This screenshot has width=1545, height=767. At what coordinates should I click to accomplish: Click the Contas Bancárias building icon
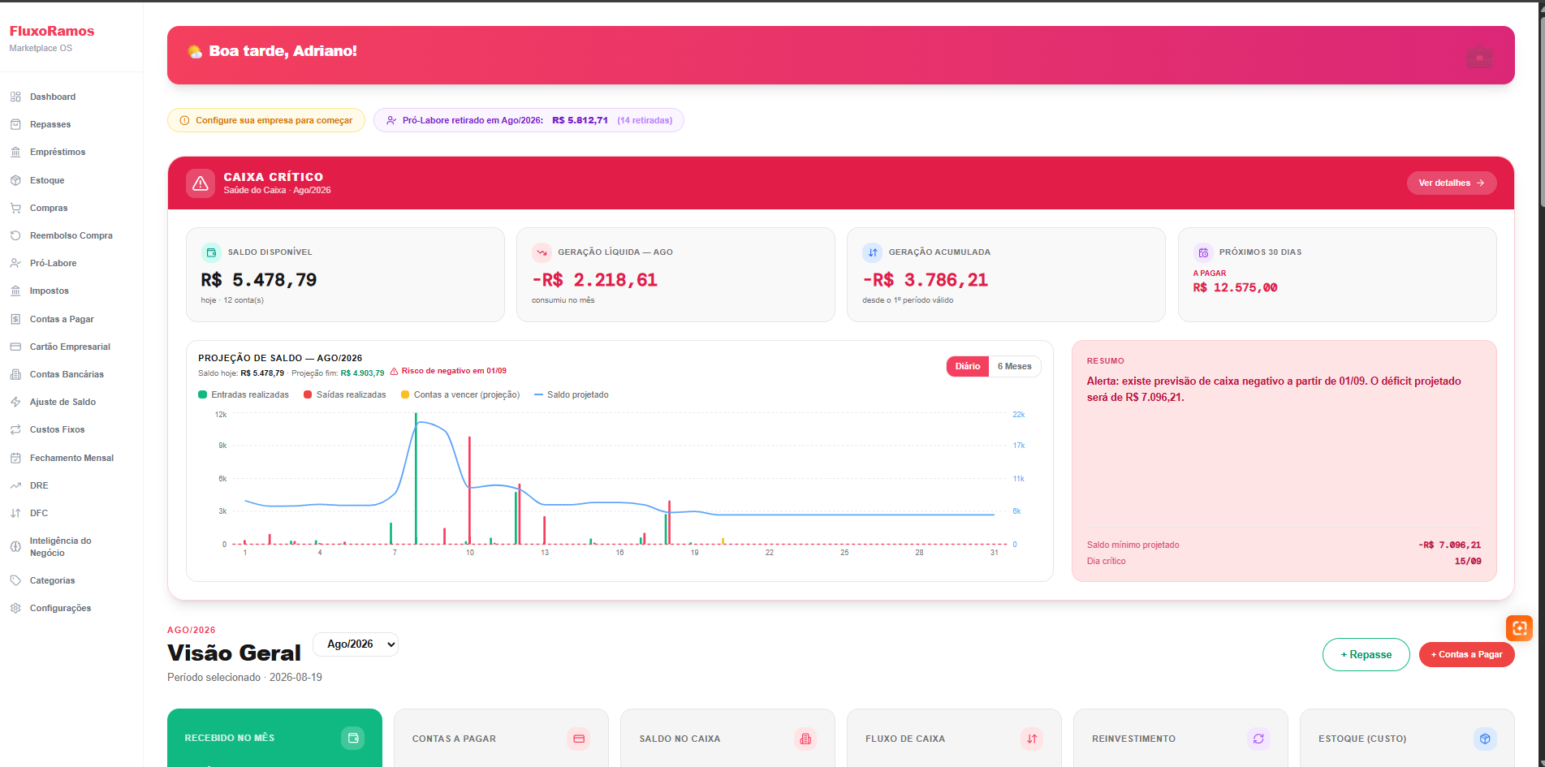15,374
